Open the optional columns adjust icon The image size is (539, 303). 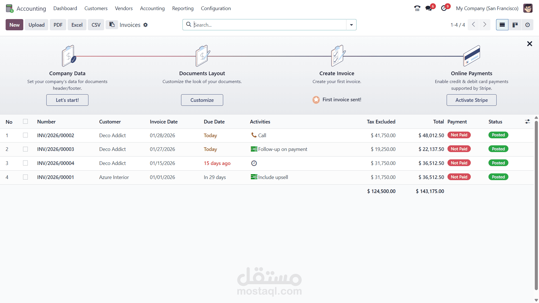pyautogui.click(x=527, y=121)
